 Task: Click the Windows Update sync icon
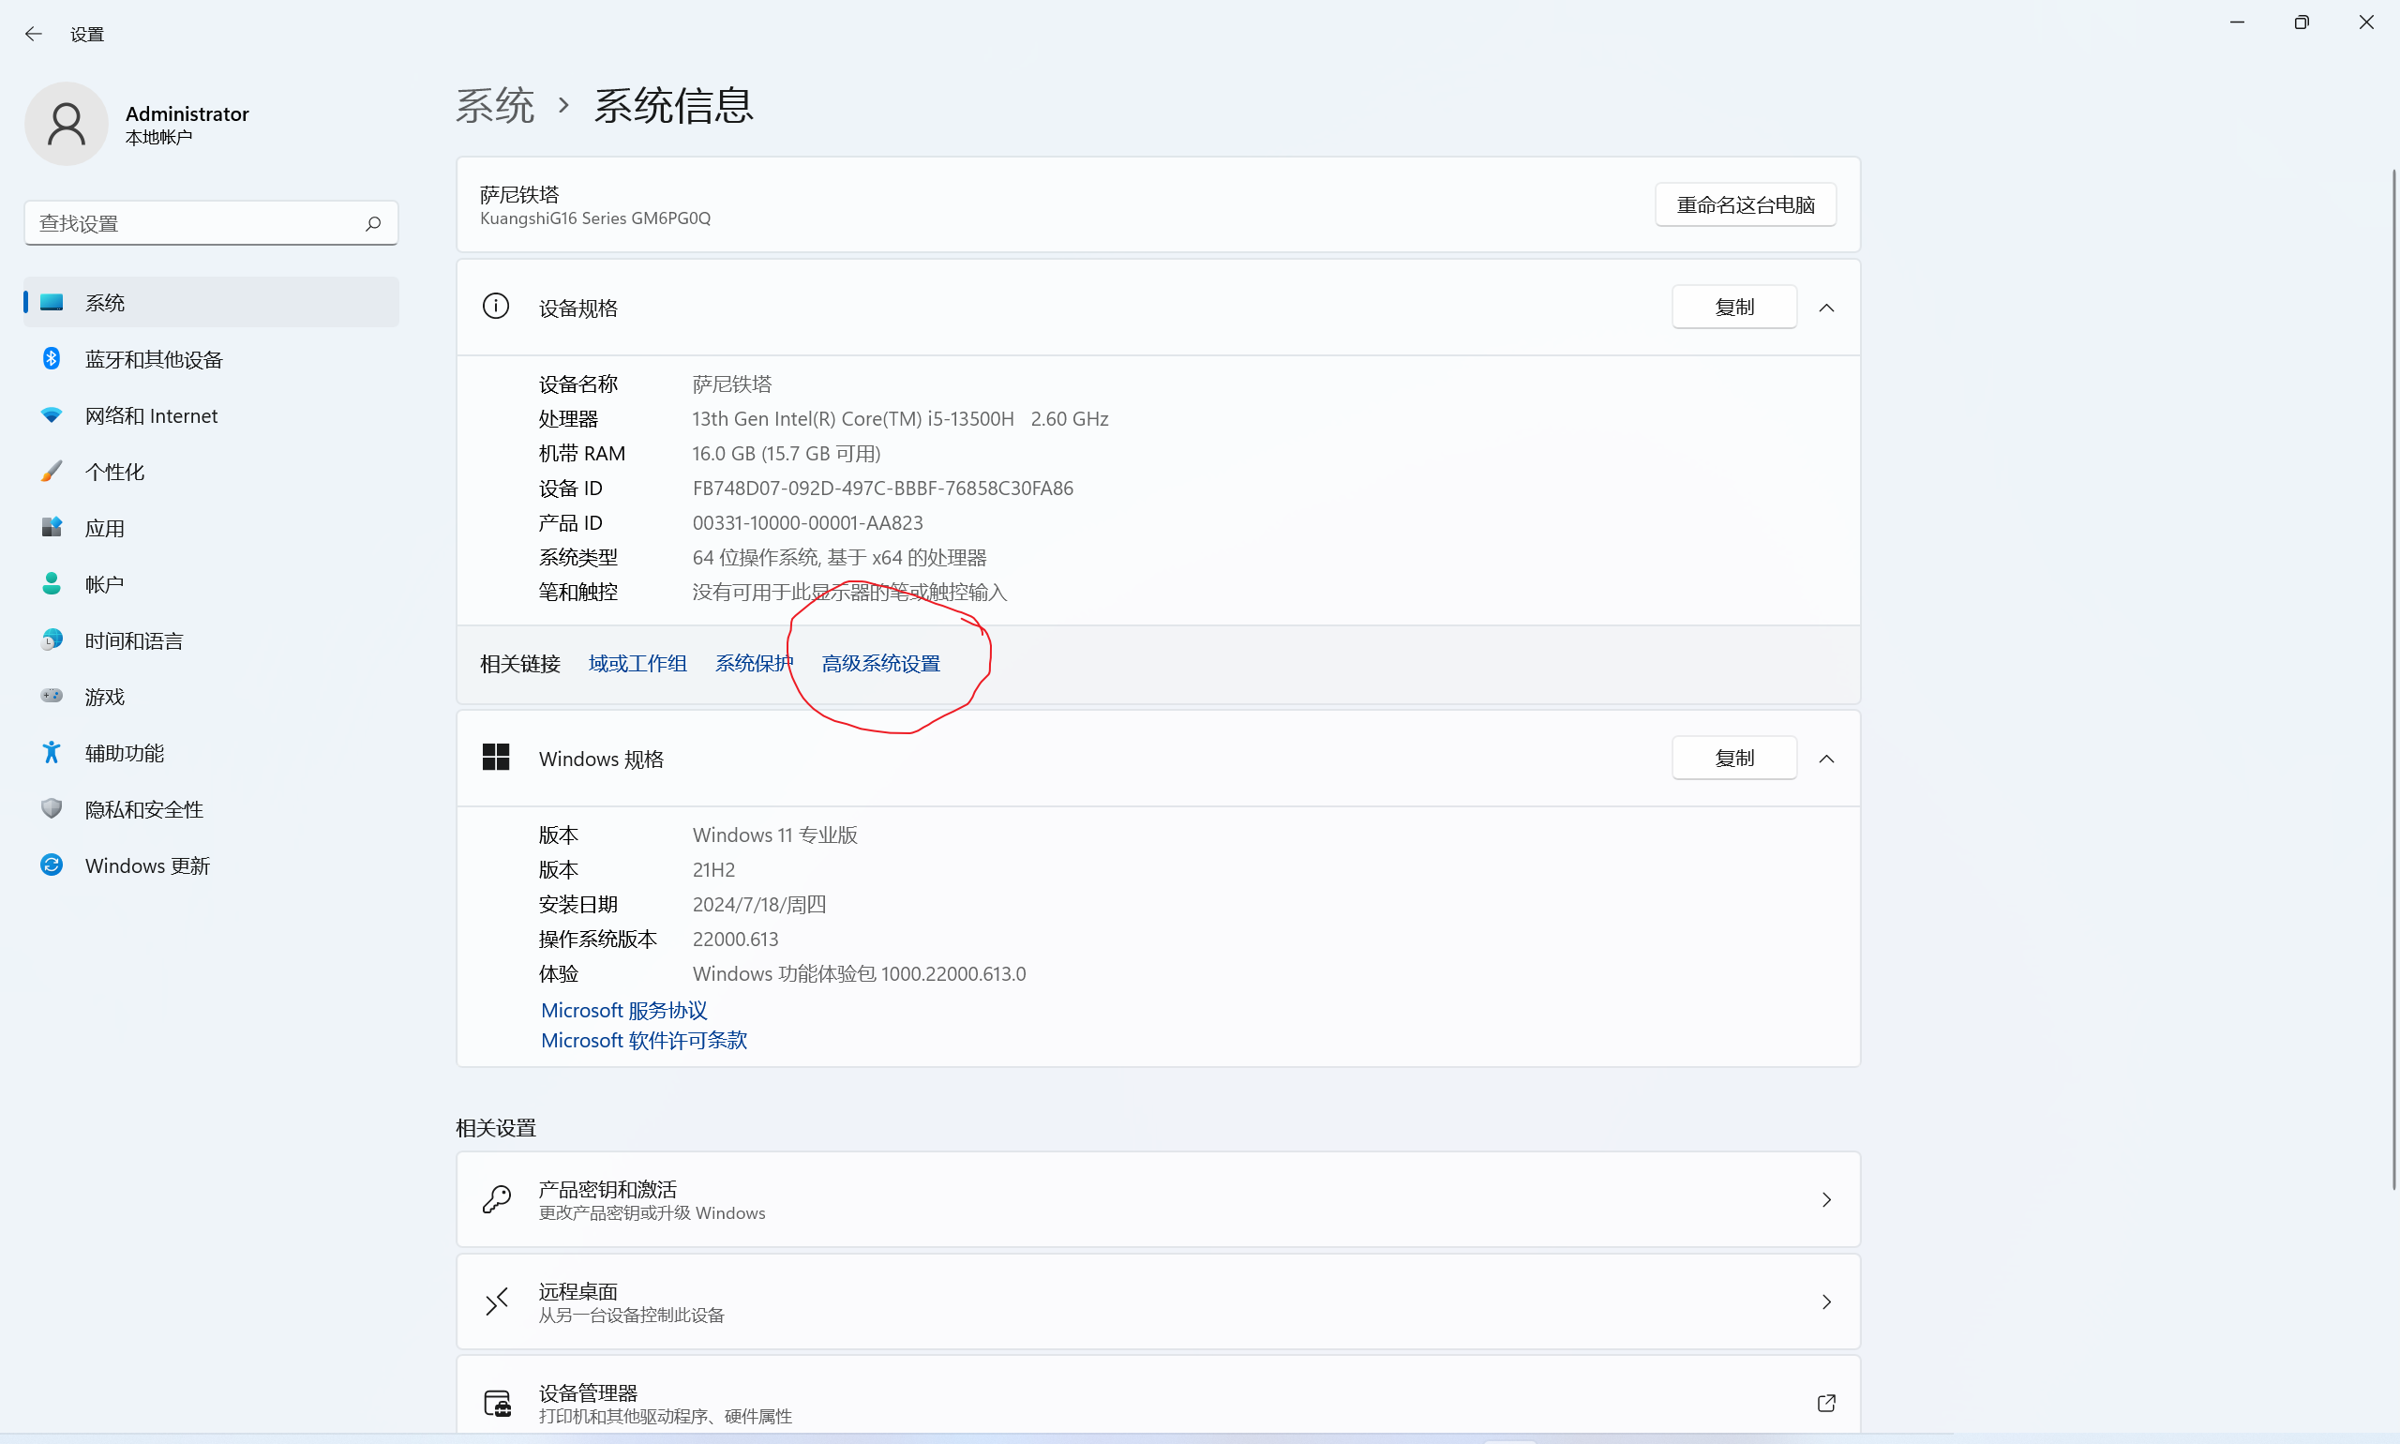point(52,865)
